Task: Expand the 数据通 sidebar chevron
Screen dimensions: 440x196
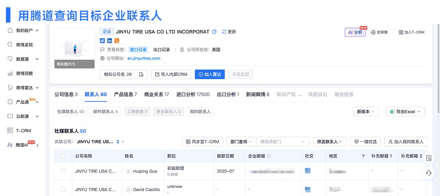Action: click(37, 59)
